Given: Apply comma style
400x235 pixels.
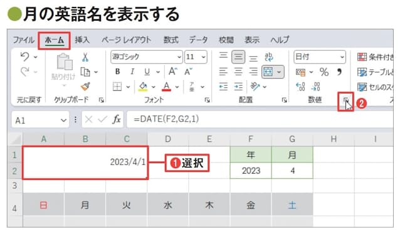Looking at the screenshot, I should tap(339, 72).
